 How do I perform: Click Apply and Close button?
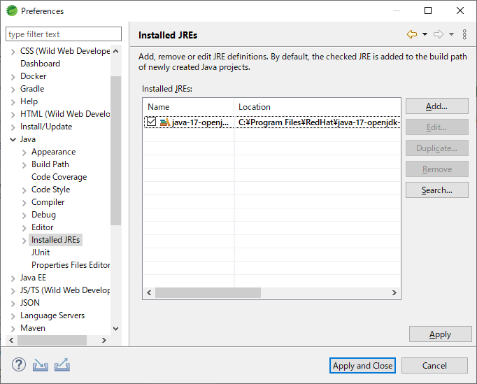362,365
